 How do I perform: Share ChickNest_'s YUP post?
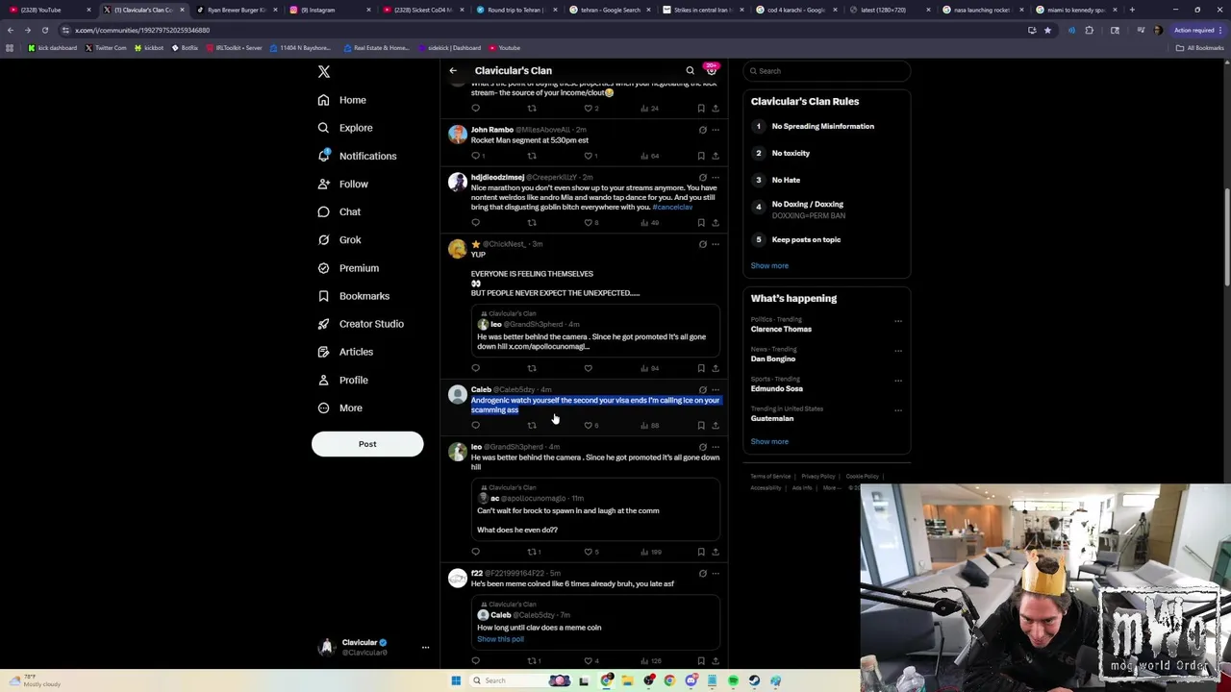(715, 368)
